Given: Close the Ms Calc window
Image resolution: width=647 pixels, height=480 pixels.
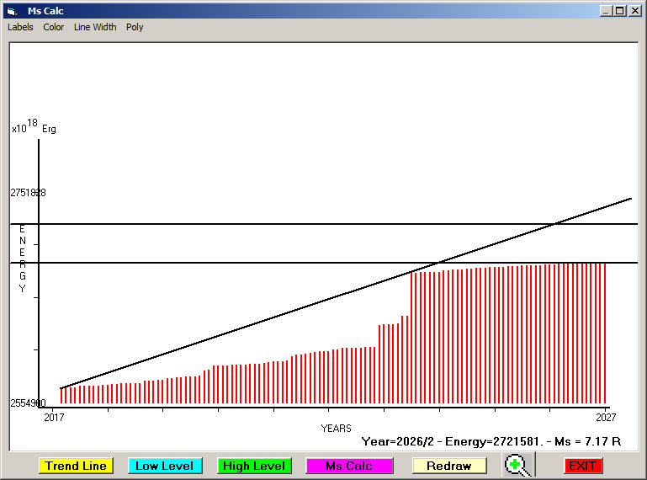Looking at the screenshot, I should [x=634, y=11].
